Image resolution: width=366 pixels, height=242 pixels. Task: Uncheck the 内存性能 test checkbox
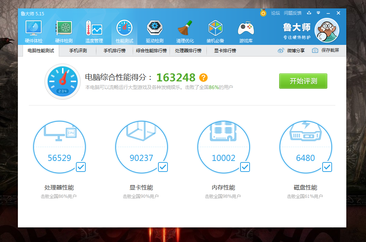click(245, 167)
